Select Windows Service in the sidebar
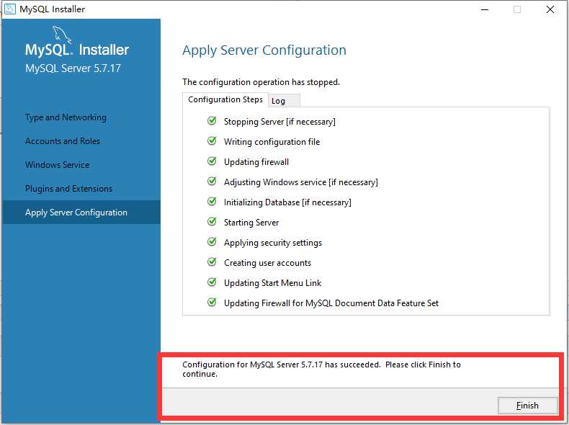569x425 pixels. point(58,165)
